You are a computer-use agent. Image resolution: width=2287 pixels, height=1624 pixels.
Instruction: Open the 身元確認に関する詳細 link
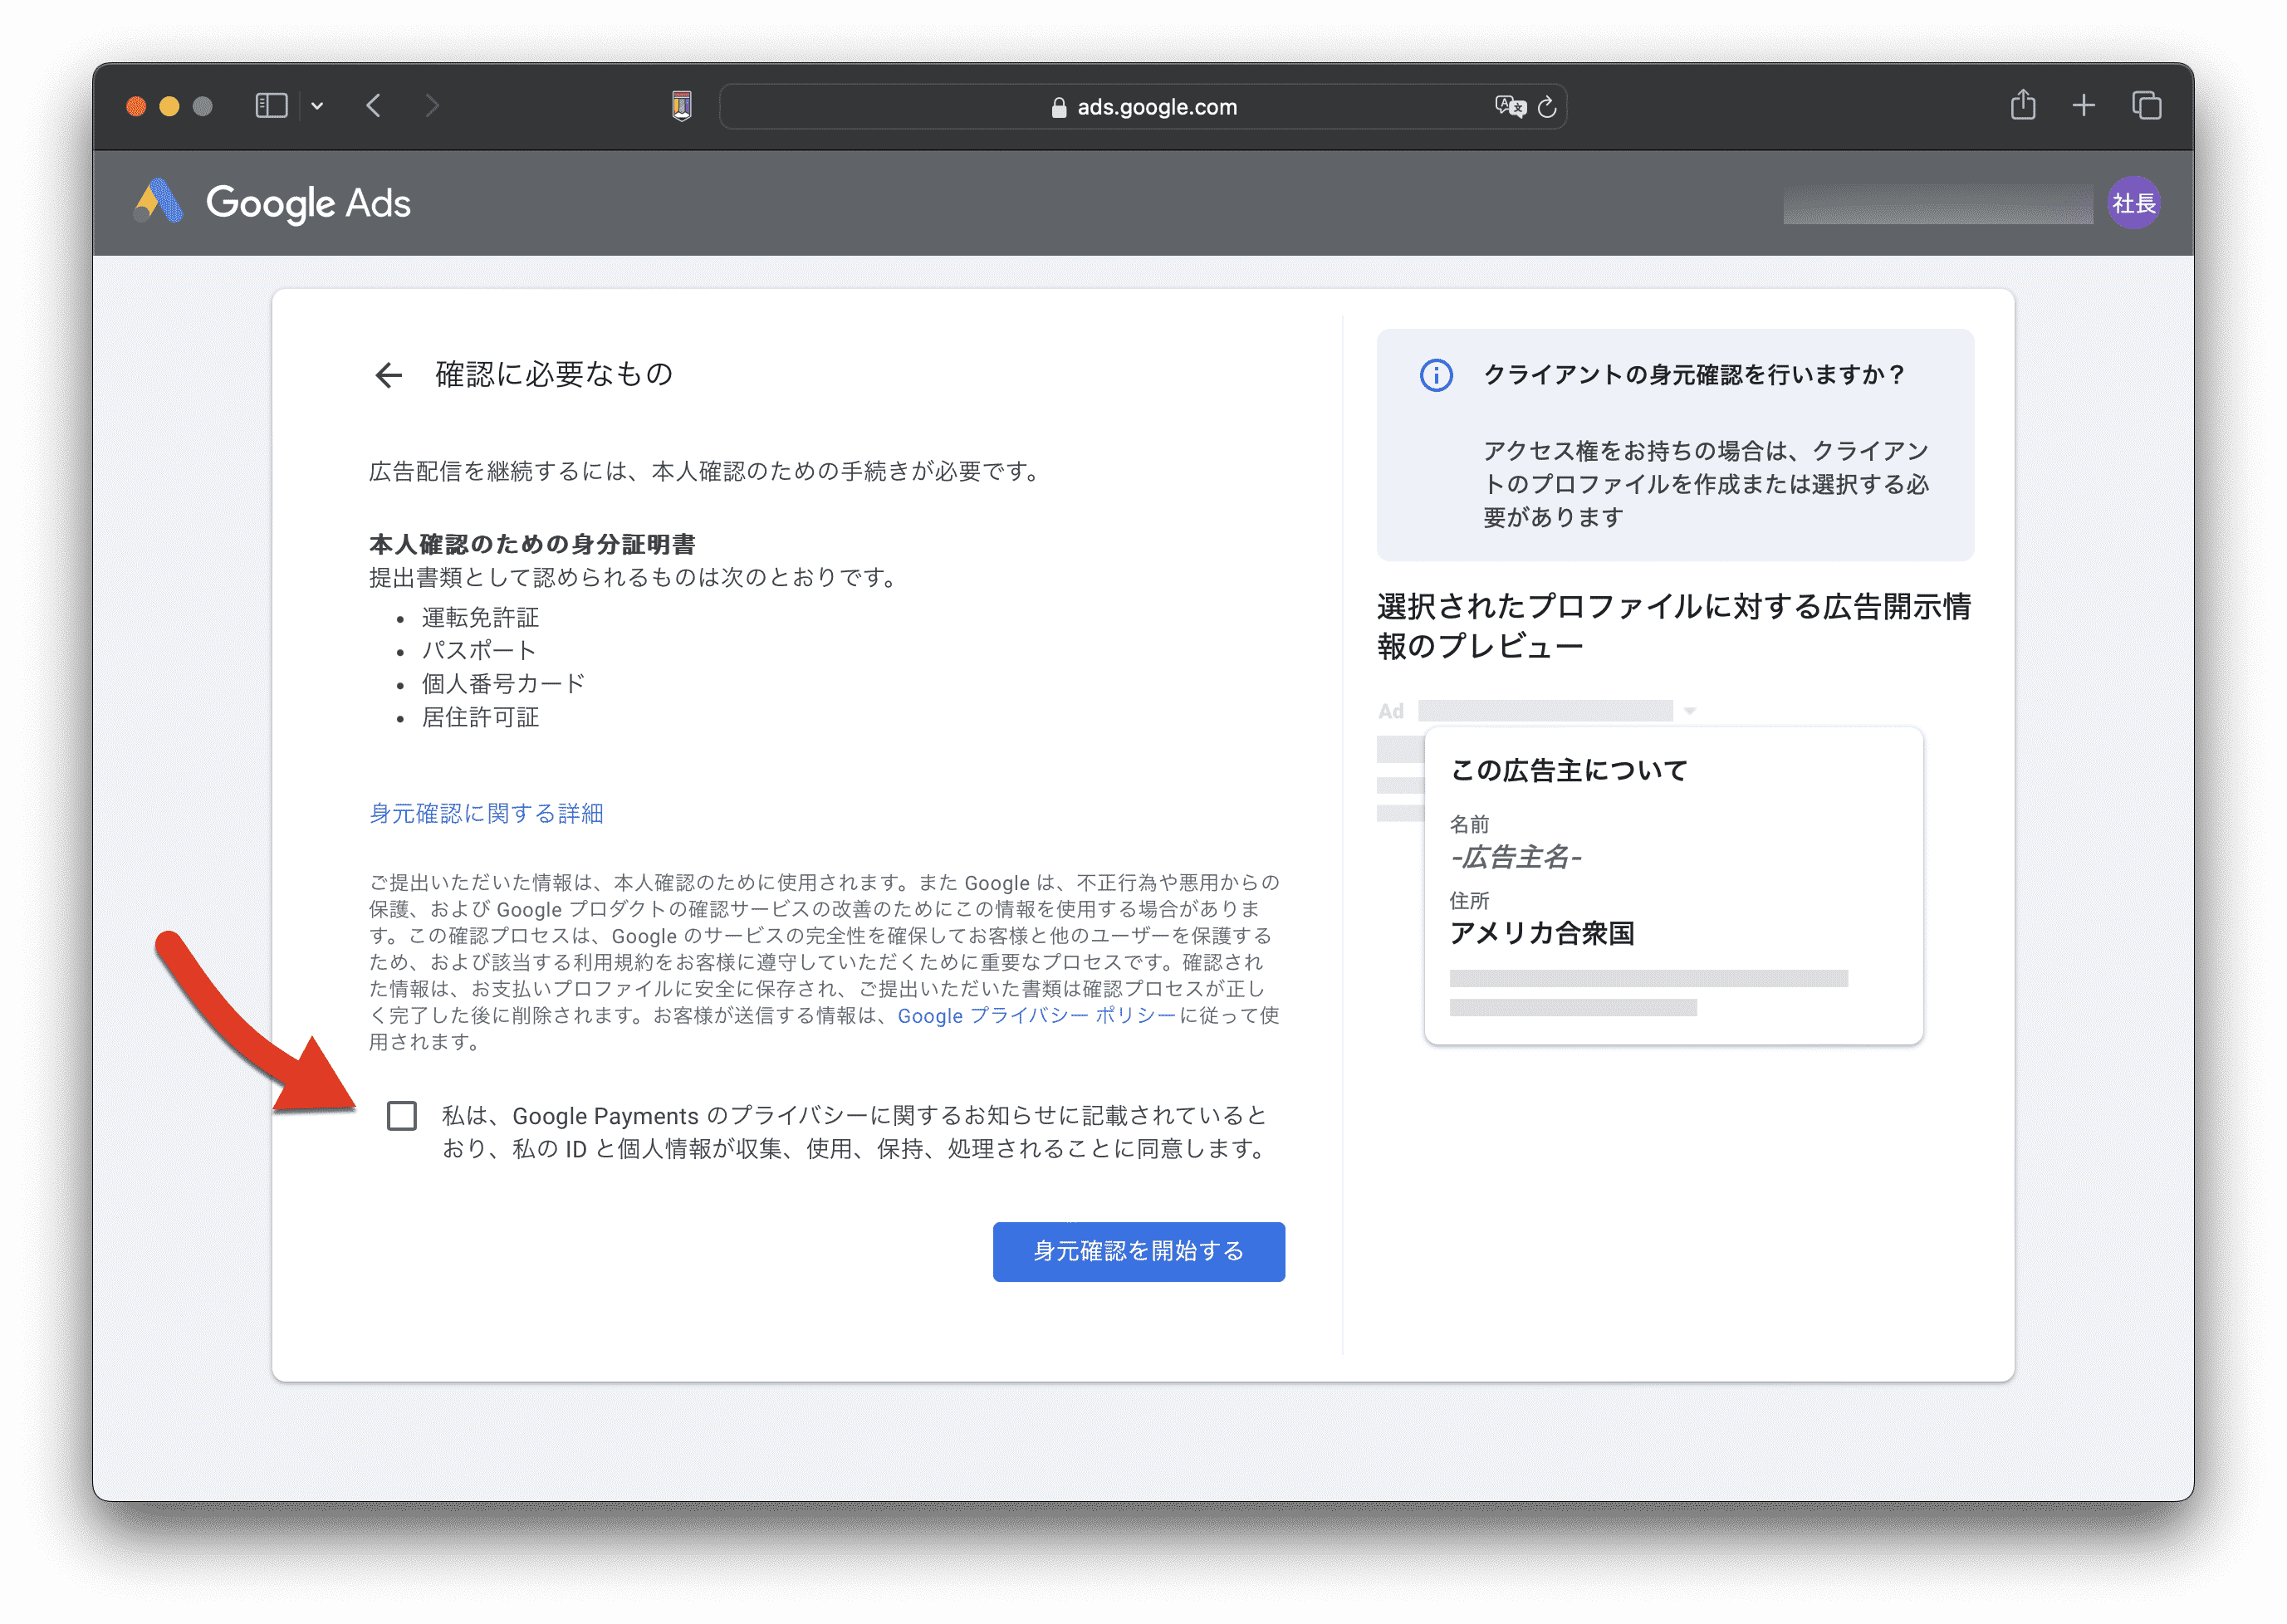pyautogui.click(x=486, y=814)
